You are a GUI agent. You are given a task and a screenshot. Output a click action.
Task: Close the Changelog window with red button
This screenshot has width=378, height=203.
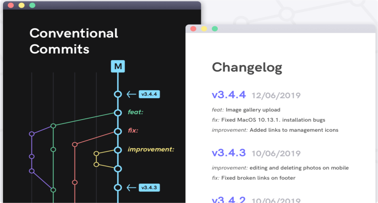(194, 29)
